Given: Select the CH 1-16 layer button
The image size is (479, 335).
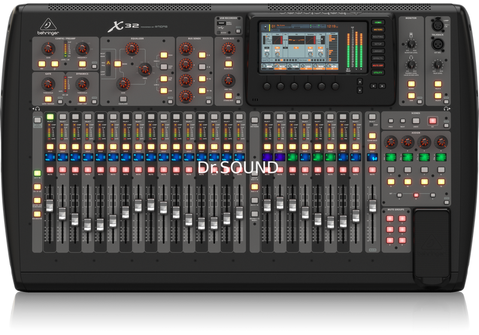Looking at the screenshot, I should click(37, 173).
